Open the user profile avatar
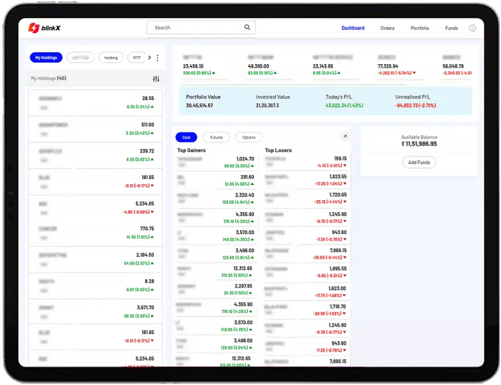Viewport: 501px width, 385px height. (x=473, y=28)
